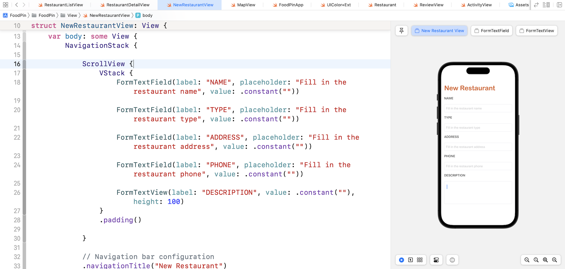Image resolution: width=565 pixels, height=269 pixels.
Task: Expand the body symbol breadcrumb
Action: click(x=147, y=15)
